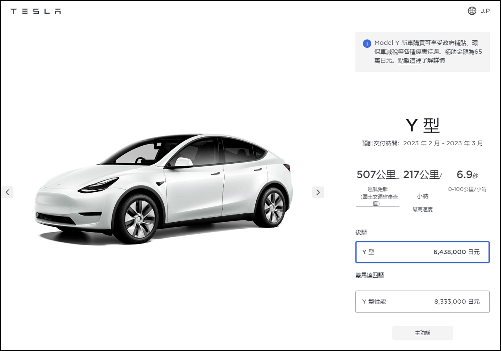Select the Y 型 6,438,000 日元 option

pyautogui.click(x=422, y=252)
